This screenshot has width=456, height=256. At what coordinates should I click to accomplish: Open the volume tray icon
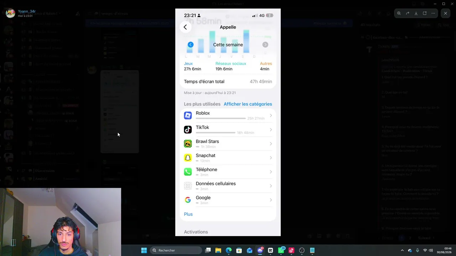(431, 250)
